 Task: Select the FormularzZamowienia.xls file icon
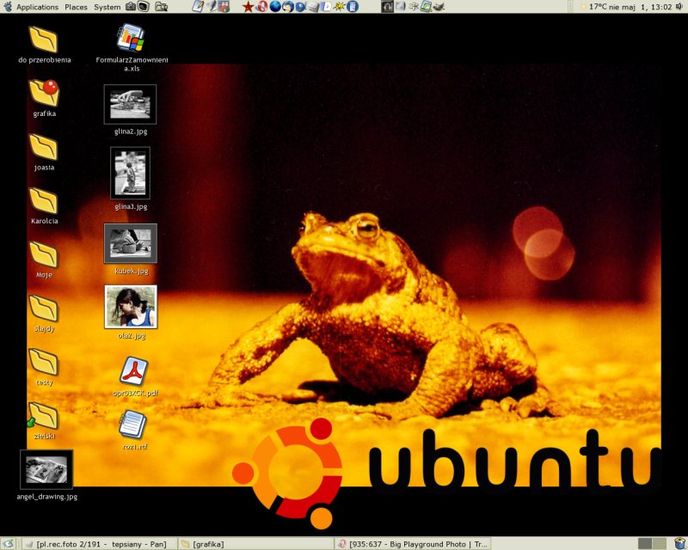[x=131, y=38]
